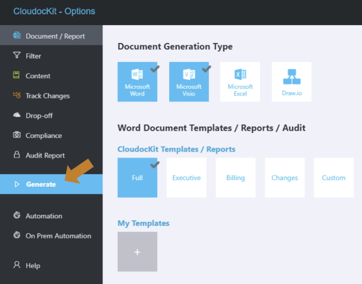Click the My Templates heading
Image resolution: width=362 pixels, height=284 pixels.
pos(143,223)
